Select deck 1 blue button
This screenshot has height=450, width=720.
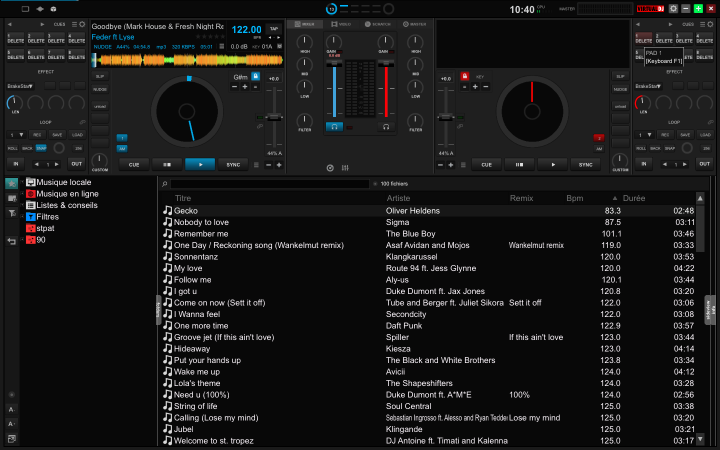coord(122,138)
